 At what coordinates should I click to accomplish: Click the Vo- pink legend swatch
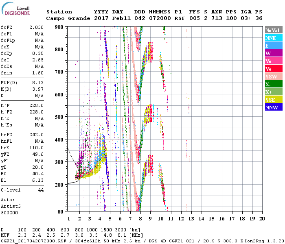(272, 61)
